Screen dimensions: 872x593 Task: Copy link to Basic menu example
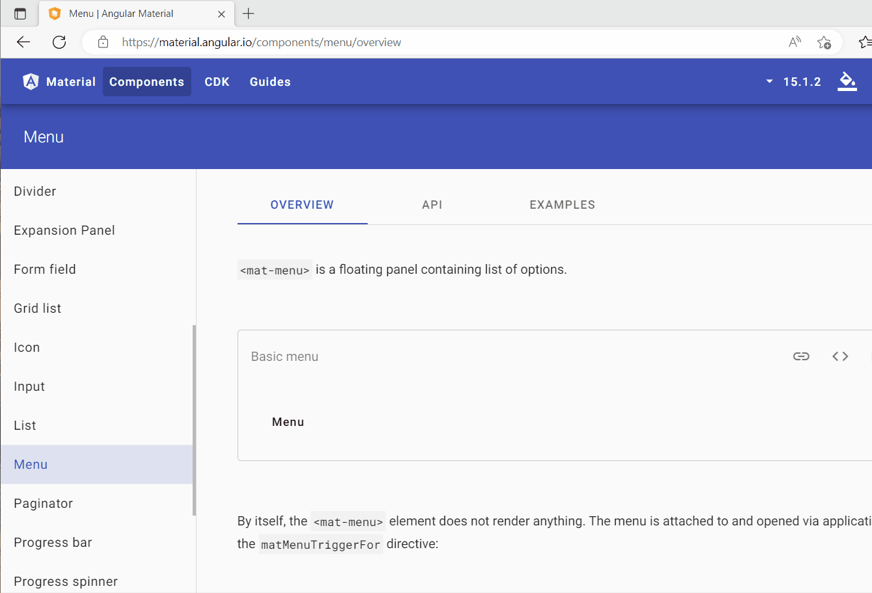801,356
